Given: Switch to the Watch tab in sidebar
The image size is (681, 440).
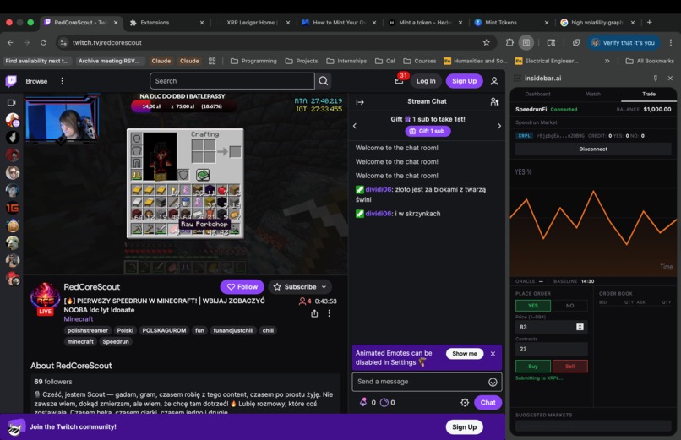Looking at the screenshot, I should point(593,94).
